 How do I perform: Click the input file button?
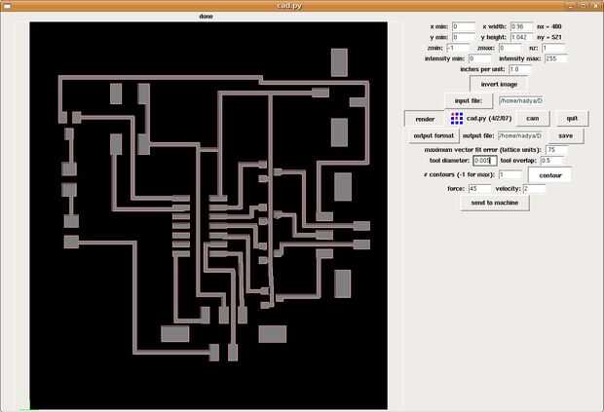[x=469, y=101]
